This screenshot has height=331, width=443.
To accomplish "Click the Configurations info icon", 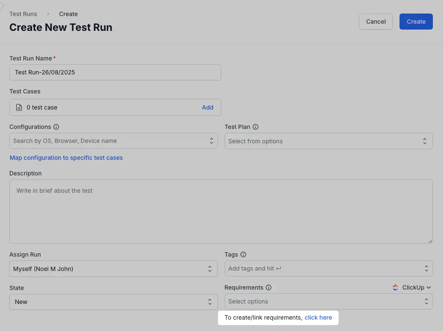I will (56, 127).
